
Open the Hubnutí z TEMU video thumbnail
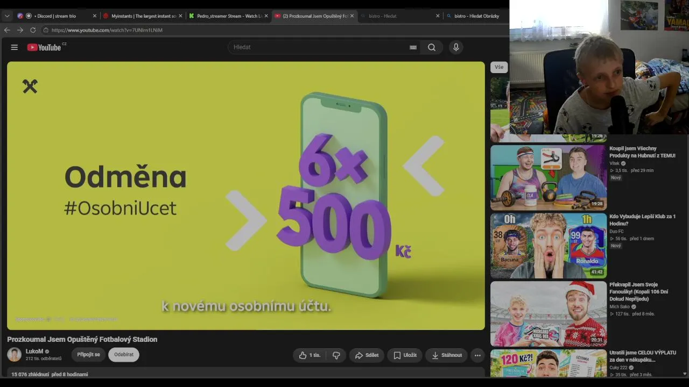549,177
